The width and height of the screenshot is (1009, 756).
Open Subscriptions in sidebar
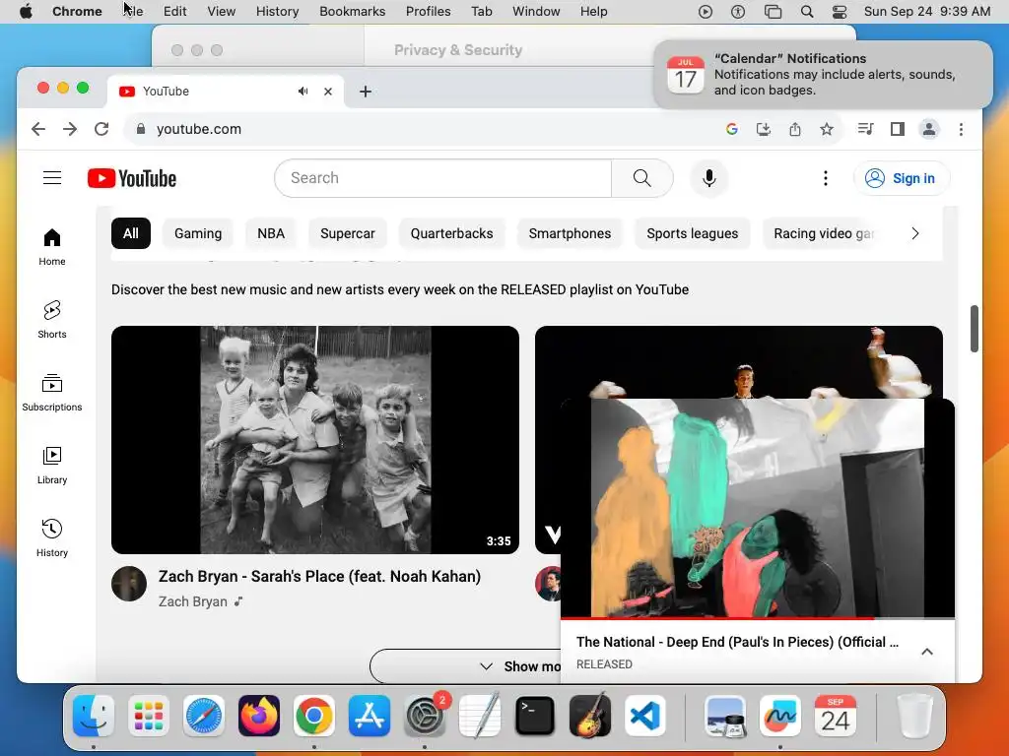52,392
